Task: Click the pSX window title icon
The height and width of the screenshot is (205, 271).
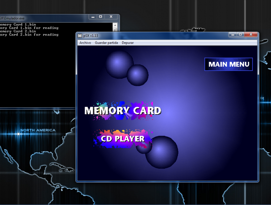Action: pyautogui.click(x=80, y=36)
